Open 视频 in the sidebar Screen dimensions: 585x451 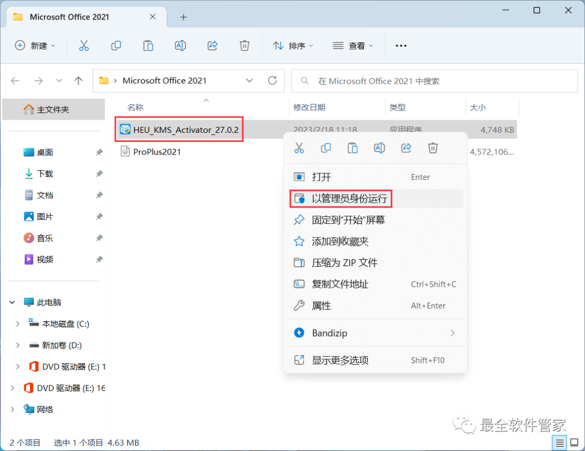click(45, 260)
